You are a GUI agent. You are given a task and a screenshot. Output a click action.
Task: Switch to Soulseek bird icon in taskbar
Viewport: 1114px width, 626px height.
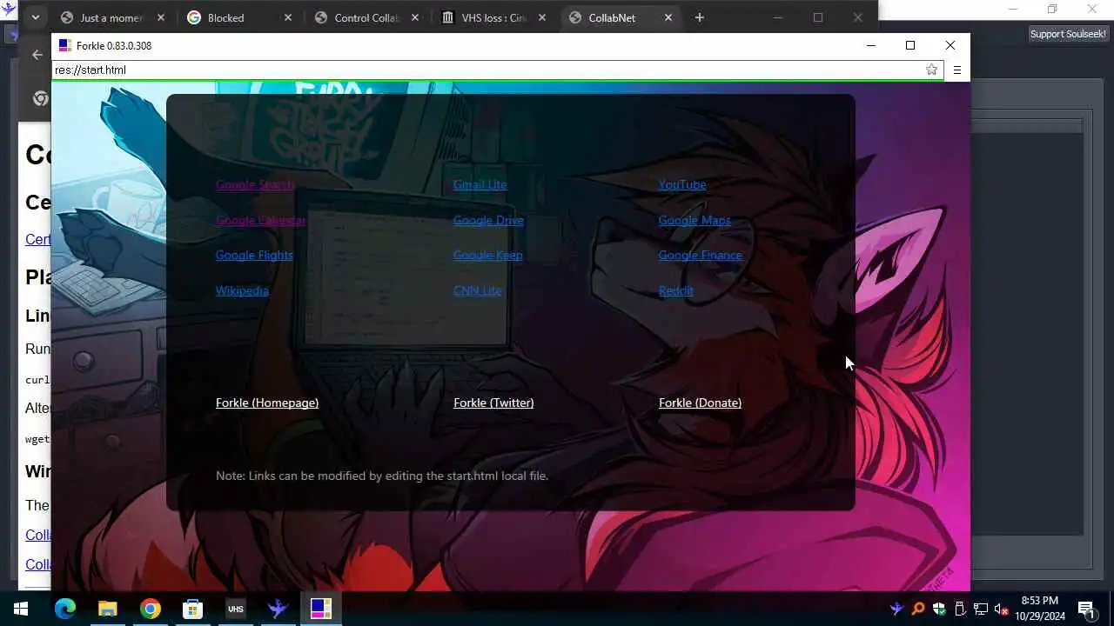tap(278, 609)
